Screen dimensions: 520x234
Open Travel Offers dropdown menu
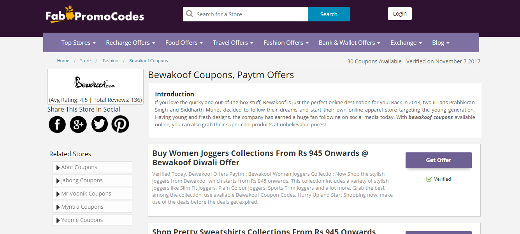click(x=233, y=43)
